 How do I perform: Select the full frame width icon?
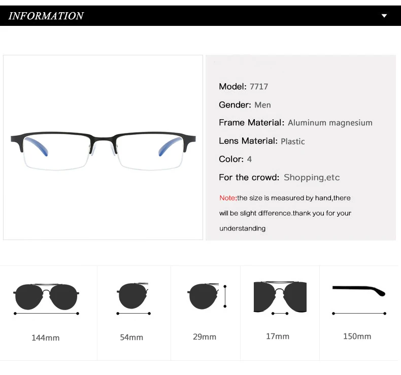[46, 299]
